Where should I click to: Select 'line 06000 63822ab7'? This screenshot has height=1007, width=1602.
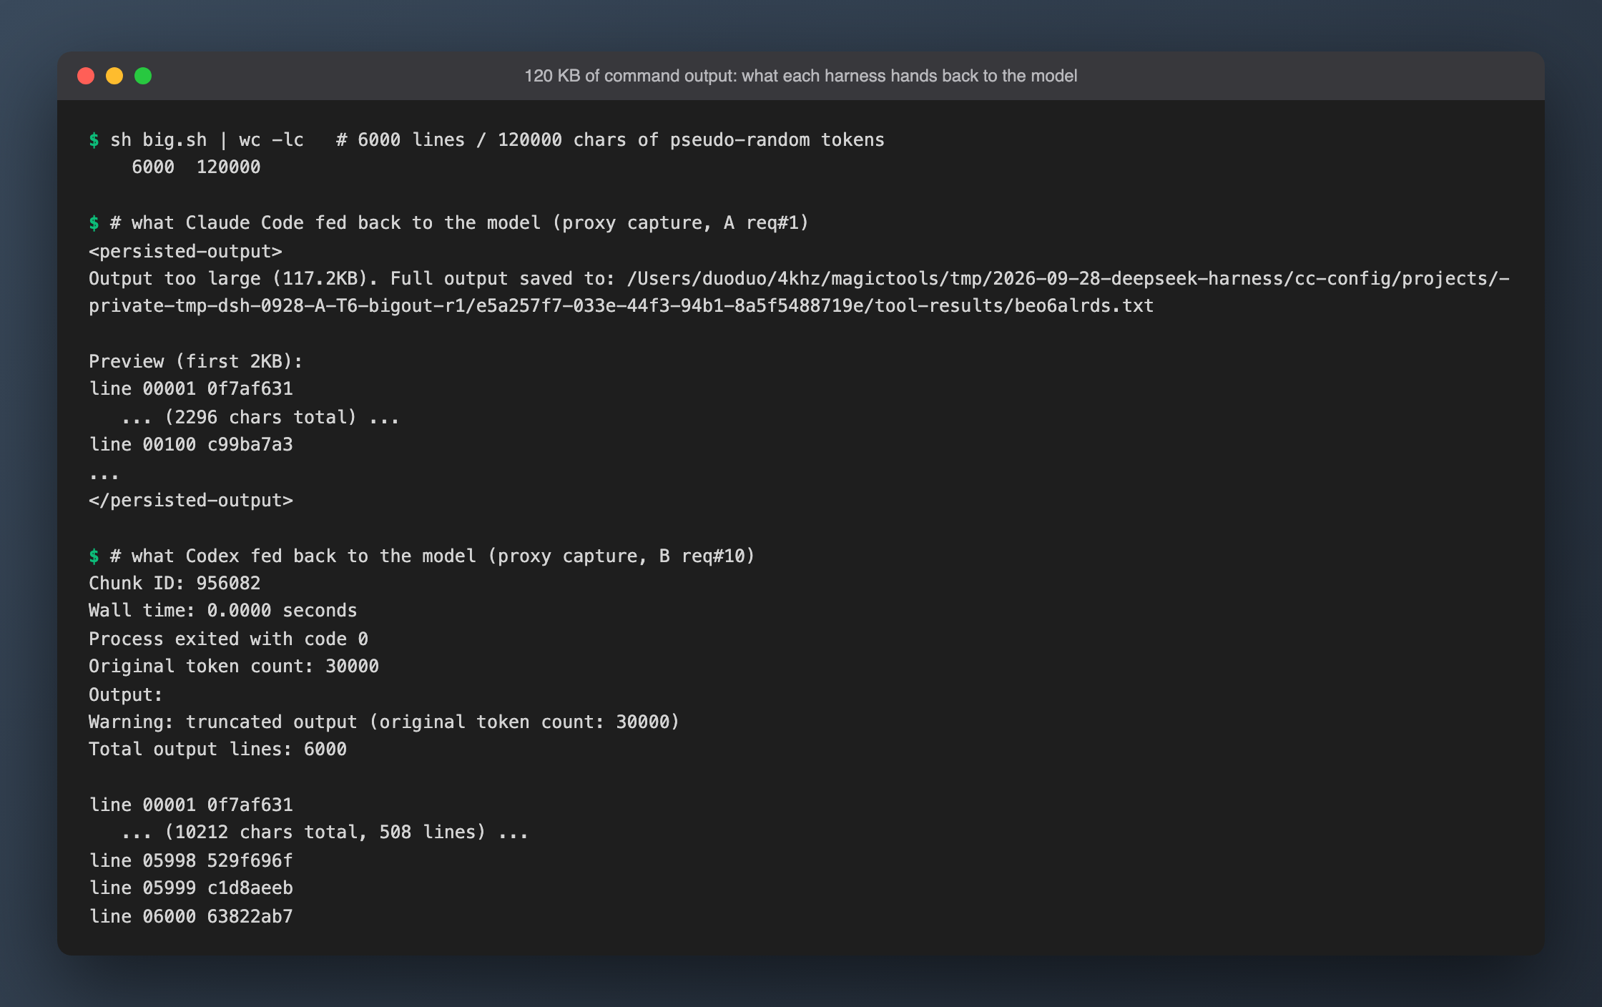tap(191, 916)
